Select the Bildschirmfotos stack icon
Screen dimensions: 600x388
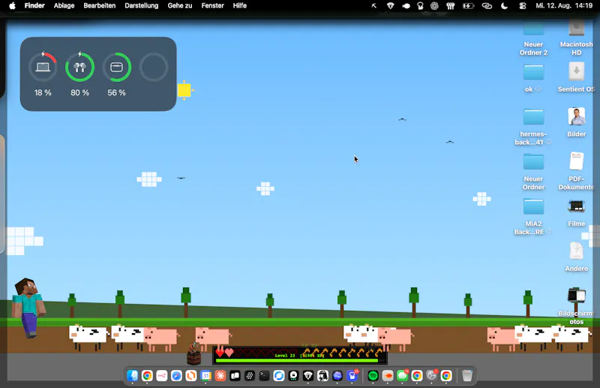click(x=576, y=296)
